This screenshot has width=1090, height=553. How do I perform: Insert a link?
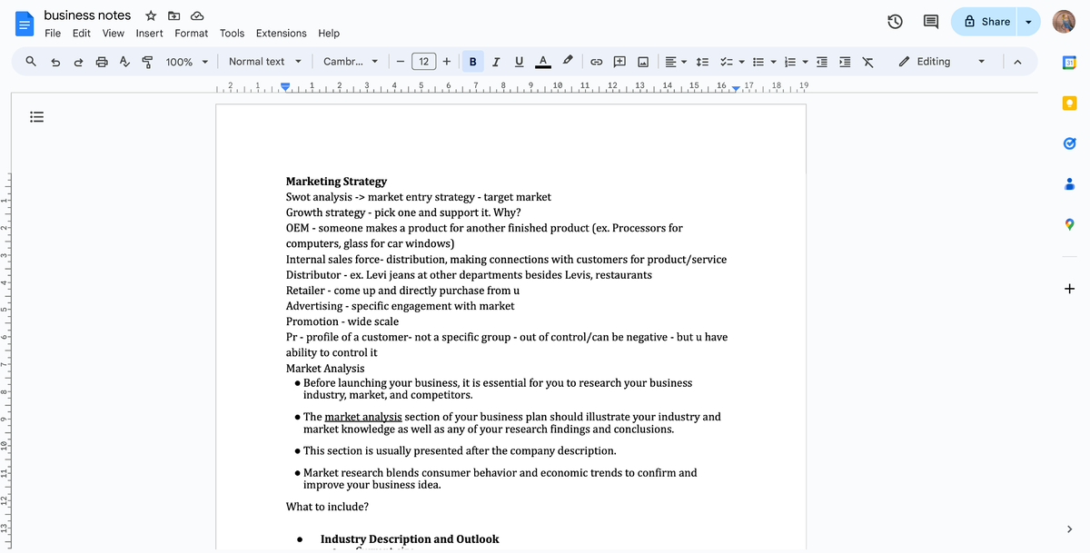coord(596,61)
